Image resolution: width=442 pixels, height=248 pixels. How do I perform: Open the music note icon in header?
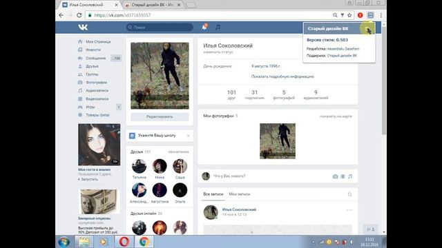[x=218, y=28]
